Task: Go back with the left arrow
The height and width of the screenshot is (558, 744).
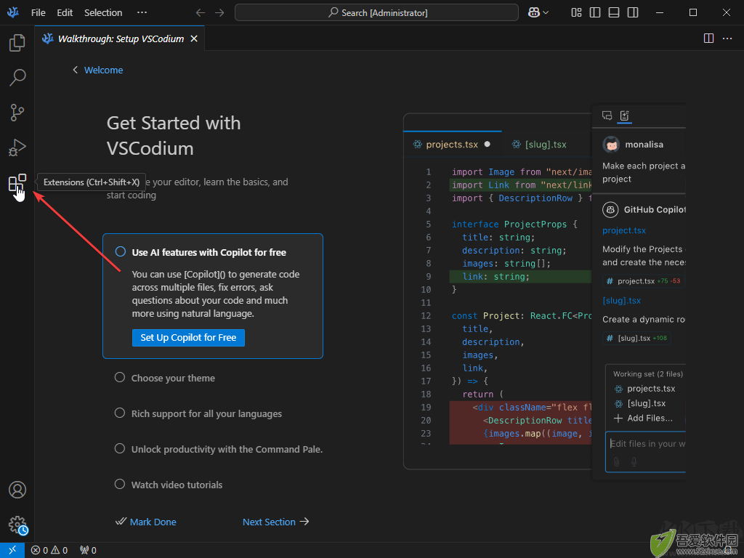Action: [201, 13]
